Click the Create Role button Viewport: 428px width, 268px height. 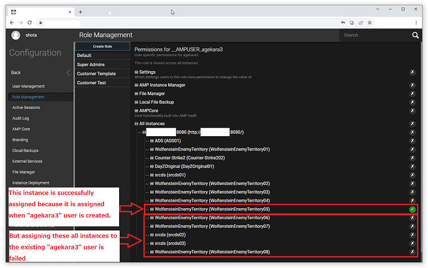click(x=102, y=46)
